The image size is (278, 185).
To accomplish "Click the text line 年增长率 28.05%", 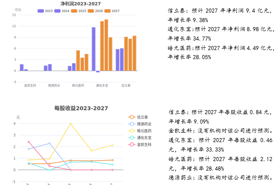I will [x=190, y=57].
